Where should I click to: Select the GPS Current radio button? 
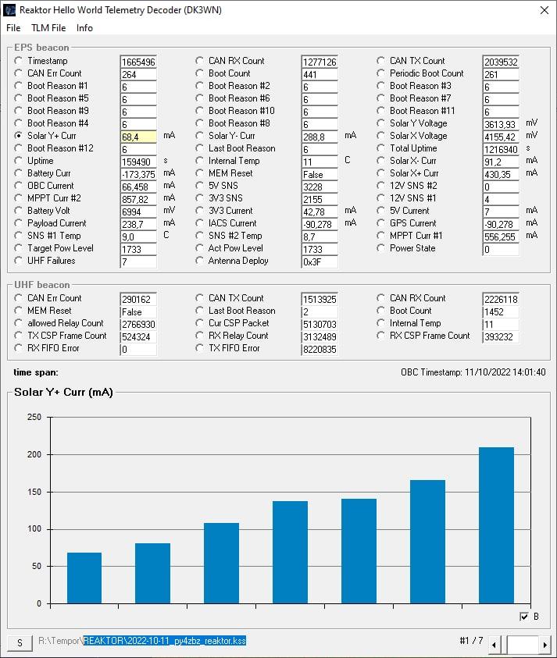[380, 223]
